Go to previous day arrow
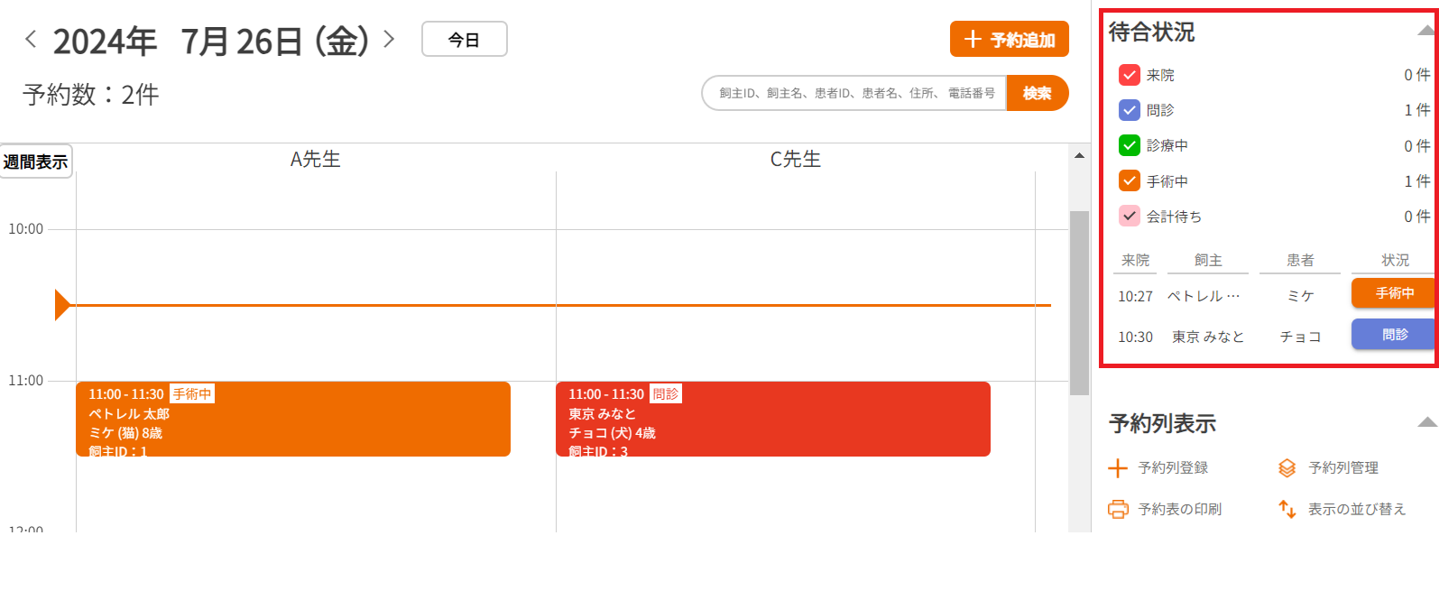This screenshot has height=591, width=1439. coord(31,39)
